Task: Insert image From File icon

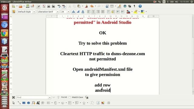Action: point(103,103)
